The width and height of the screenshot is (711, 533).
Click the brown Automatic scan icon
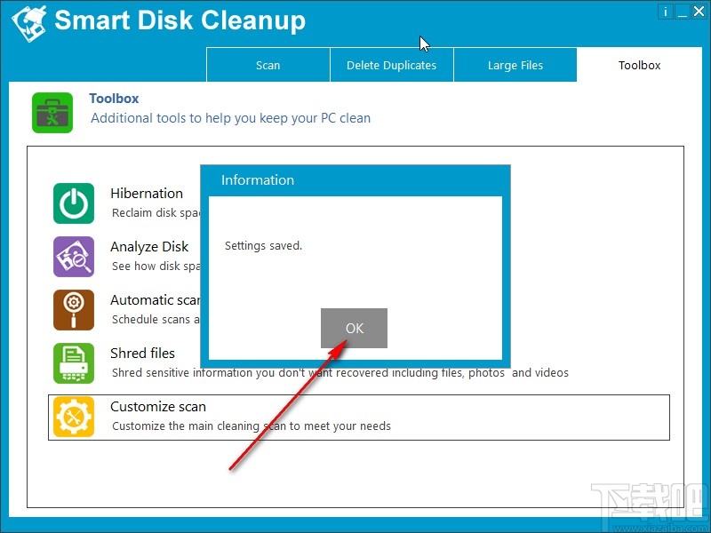pyautogui.click(x=74, y=310)
